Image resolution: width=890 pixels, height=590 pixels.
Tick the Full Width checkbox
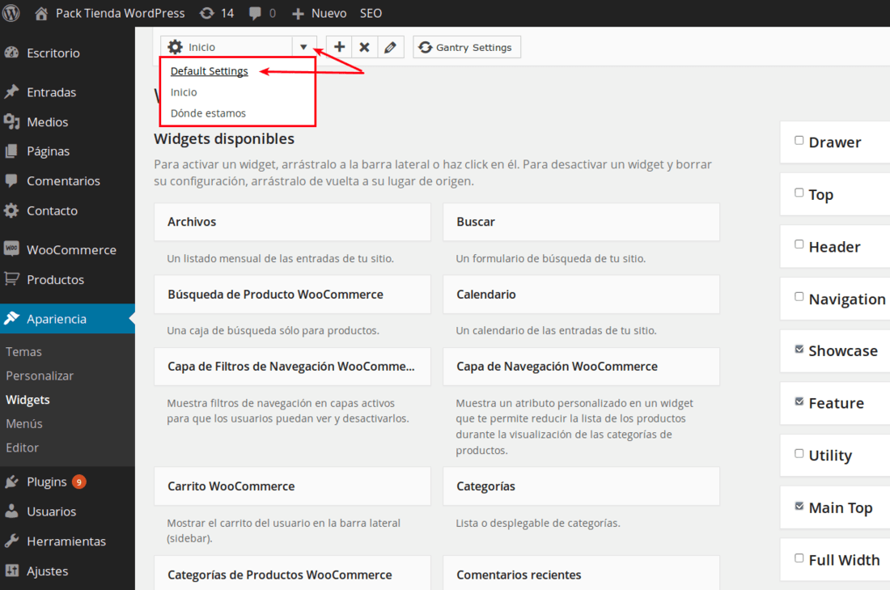click(x=799, y=558)
